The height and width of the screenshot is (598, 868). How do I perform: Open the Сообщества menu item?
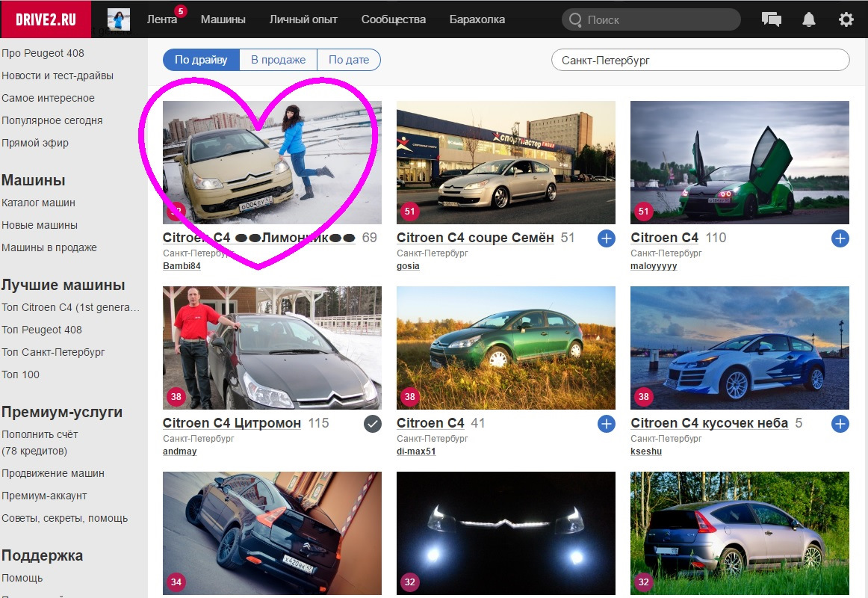pyautogui.click(x=394, y=19)
